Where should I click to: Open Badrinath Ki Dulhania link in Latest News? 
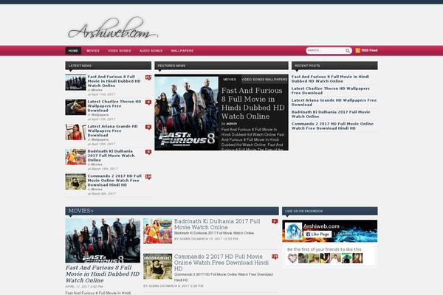tap(111, 156)
